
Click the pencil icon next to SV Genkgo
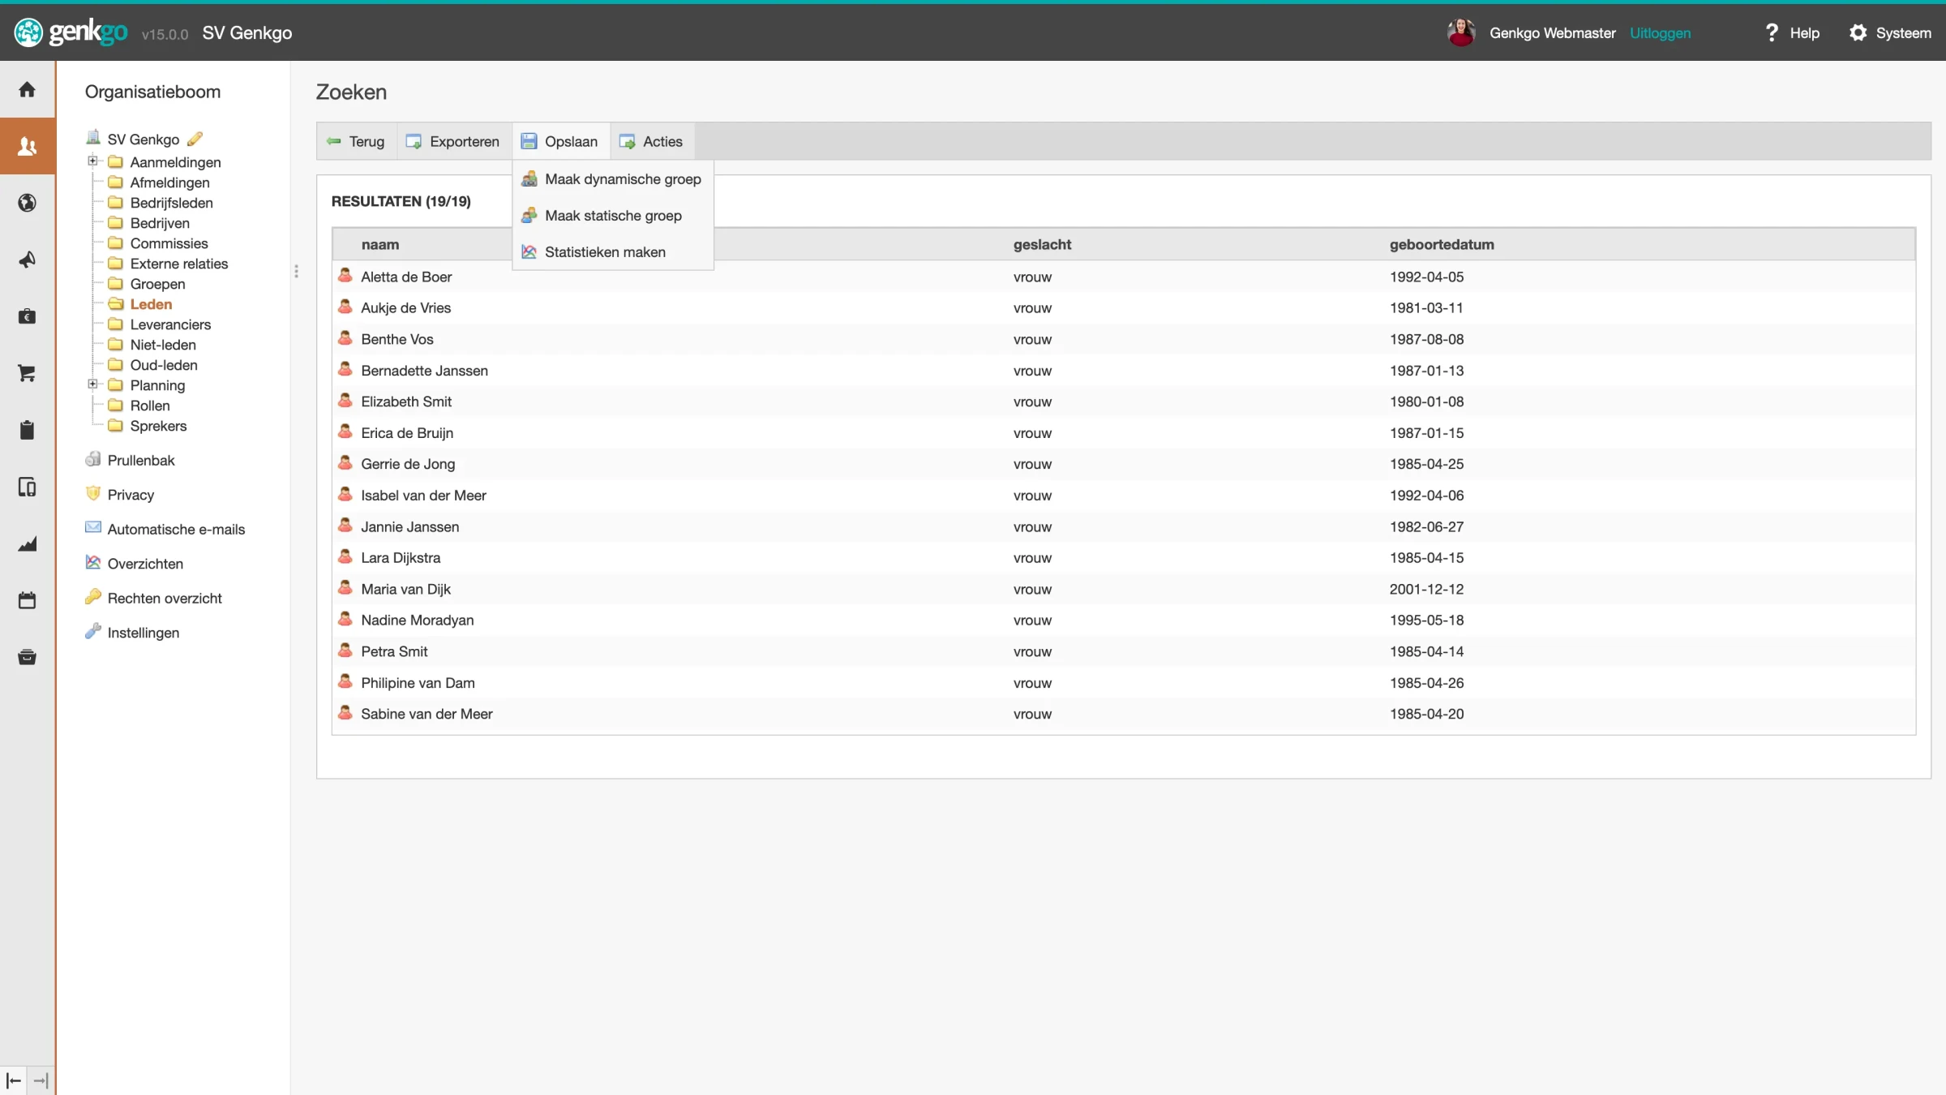click(195, 139)
